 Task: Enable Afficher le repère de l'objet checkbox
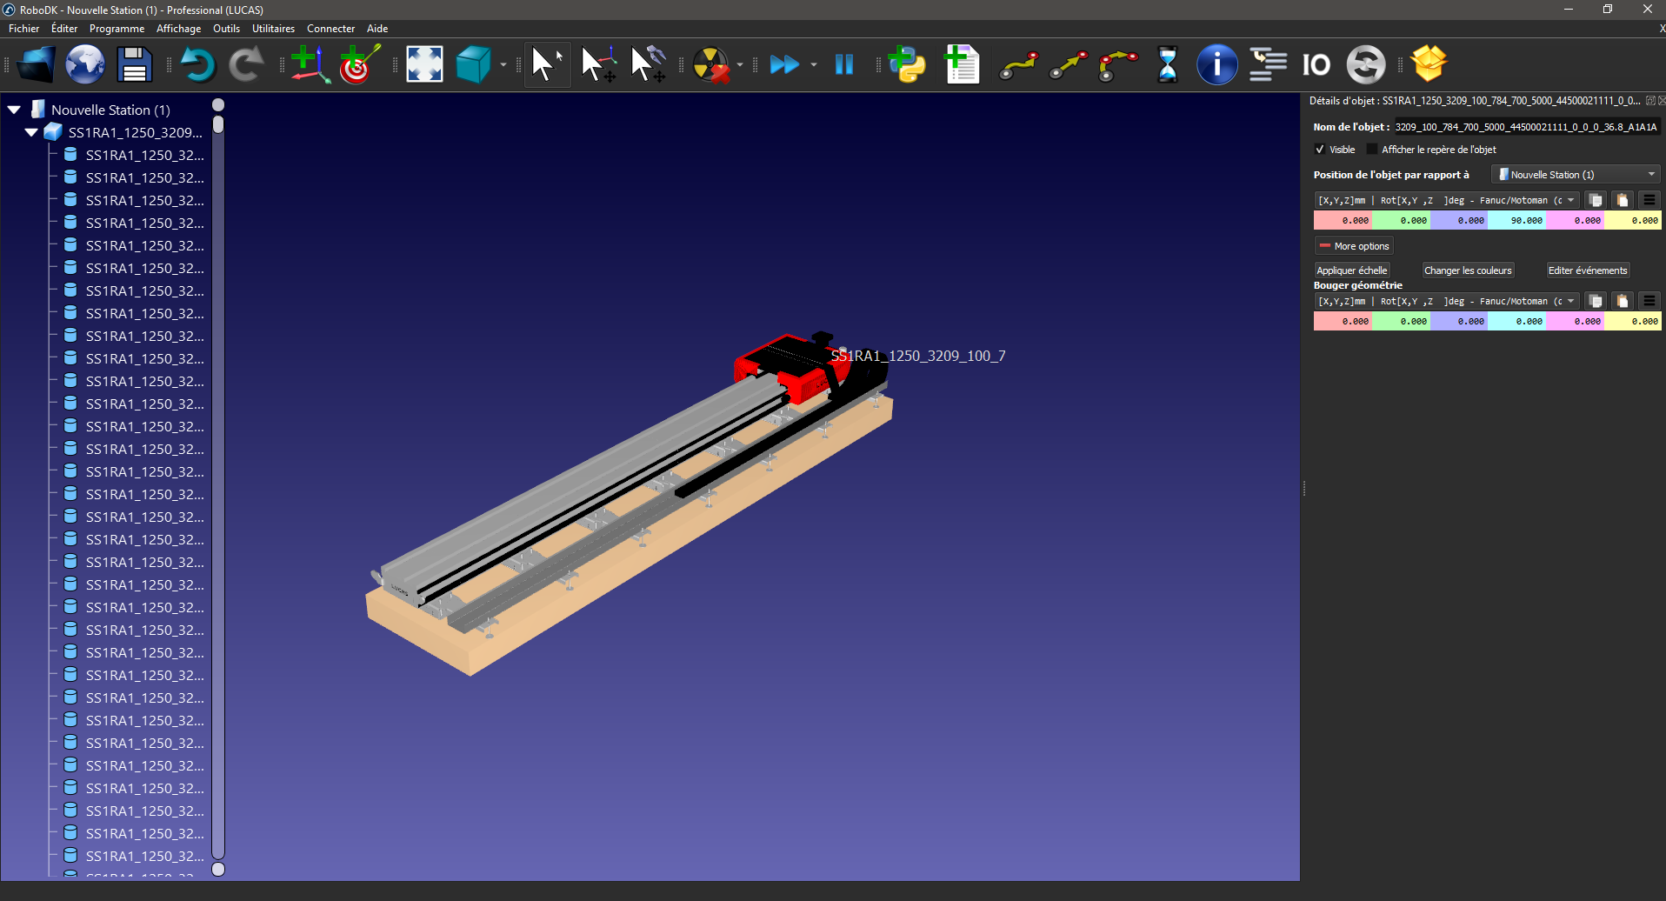point(1372,150)
